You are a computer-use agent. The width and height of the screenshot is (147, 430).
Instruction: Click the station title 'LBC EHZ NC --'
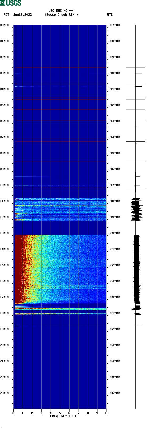pyautogui.click(x=61, y=11)
